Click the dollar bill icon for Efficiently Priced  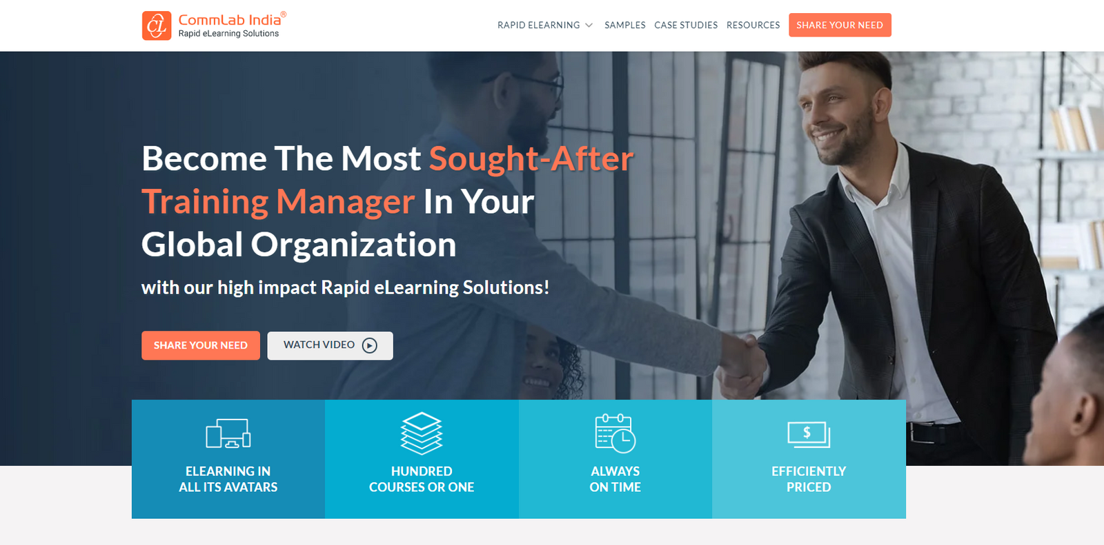coord(809,434)
